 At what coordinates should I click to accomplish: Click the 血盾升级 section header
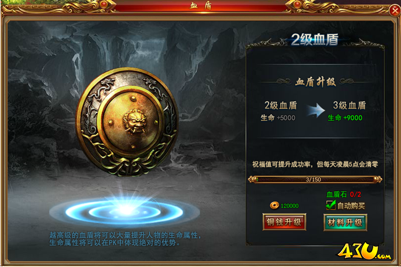[x=315, y=82]
